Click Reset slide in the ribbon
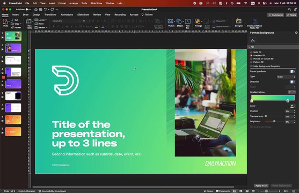The width and height of the screenshot is (299, 193). 39,24
